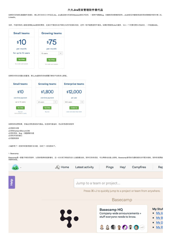Open Campfires in the Basecamp nav
The height and width of the screenshot is (241, 171).
pos(139,167)
